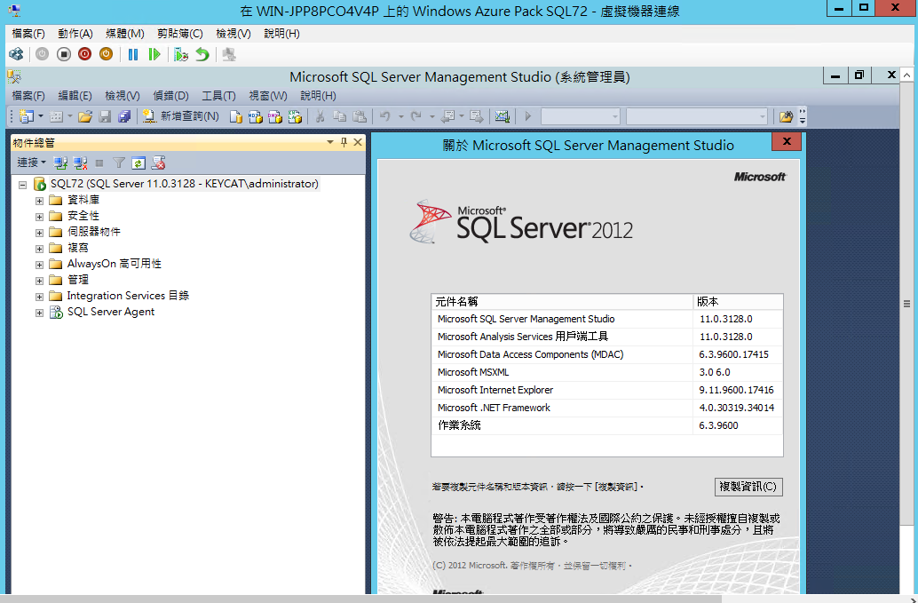The width and height of the screenshot is (918, 603).
Task: Click the Redo arrow icon
Action: tap(416, 116)
